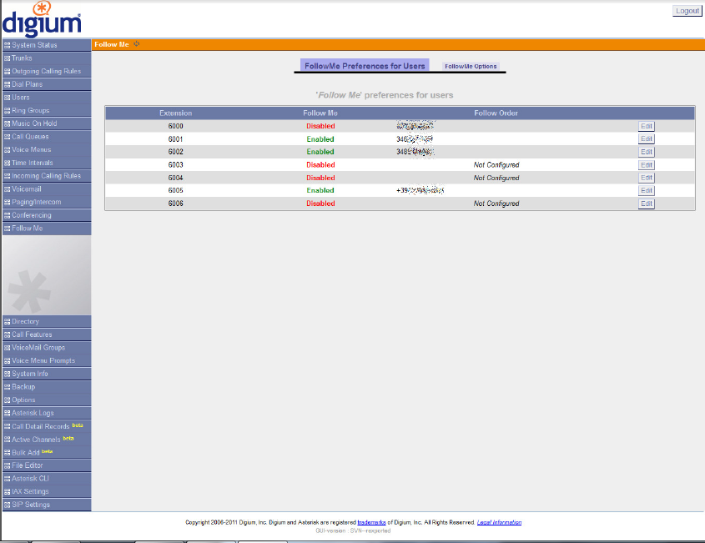Viewport: 705px width, 543px height.
Task: Open Call Detail Records beta
Action: pyautogui.click(x=47, y=426)
